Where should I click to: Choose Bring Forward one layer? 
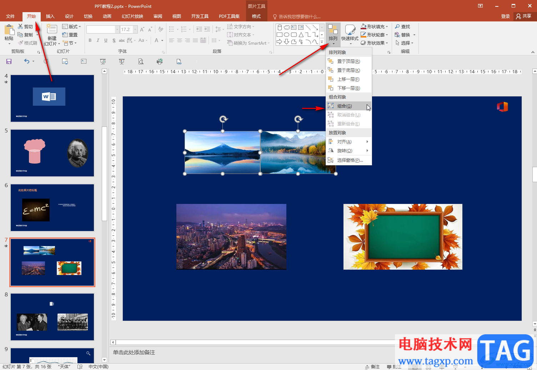point(348,79)
